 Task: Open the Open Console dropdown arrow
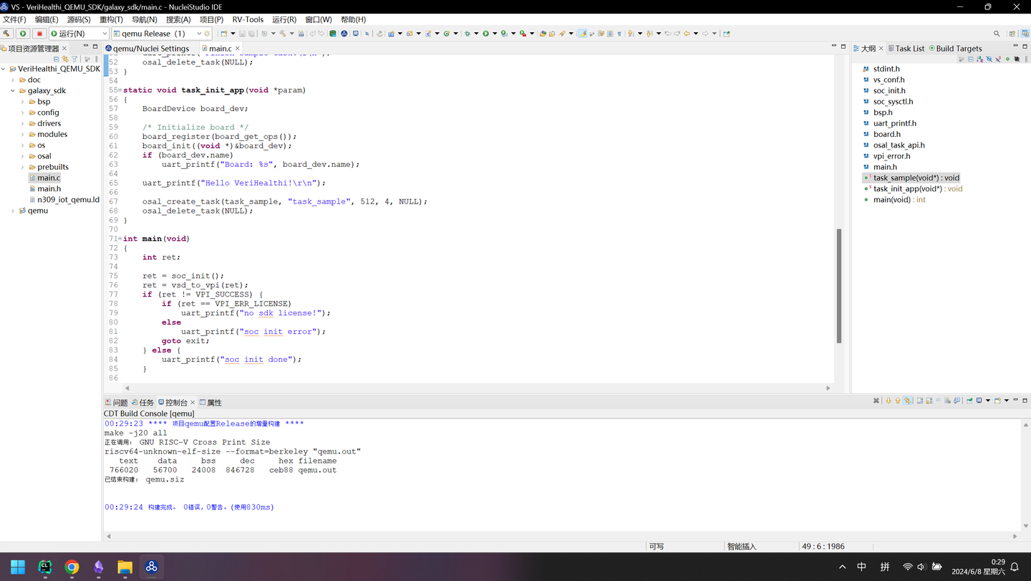1006,400
